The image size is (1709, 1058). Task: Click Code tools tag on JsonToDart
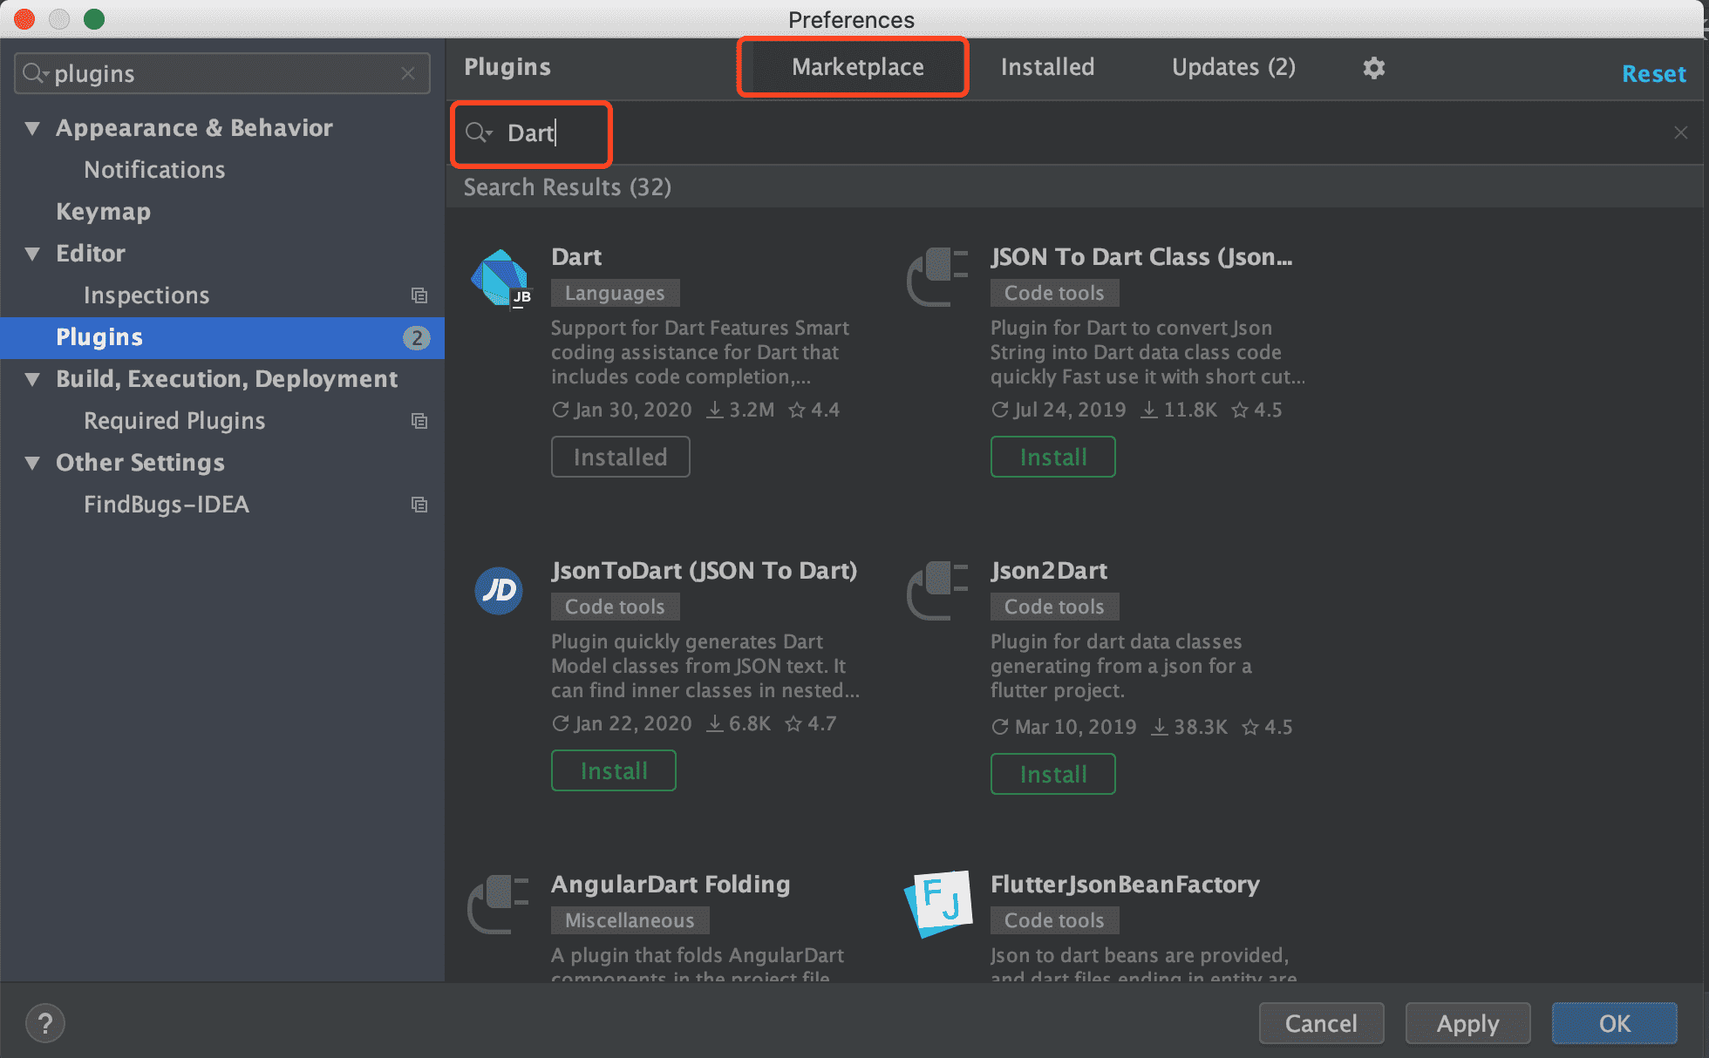tap(615, 607)
